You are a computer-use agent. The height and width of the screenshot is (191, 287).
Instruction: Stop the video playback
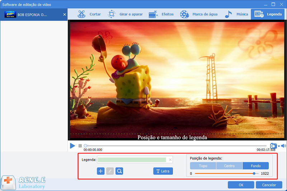[x=80, y=146]
